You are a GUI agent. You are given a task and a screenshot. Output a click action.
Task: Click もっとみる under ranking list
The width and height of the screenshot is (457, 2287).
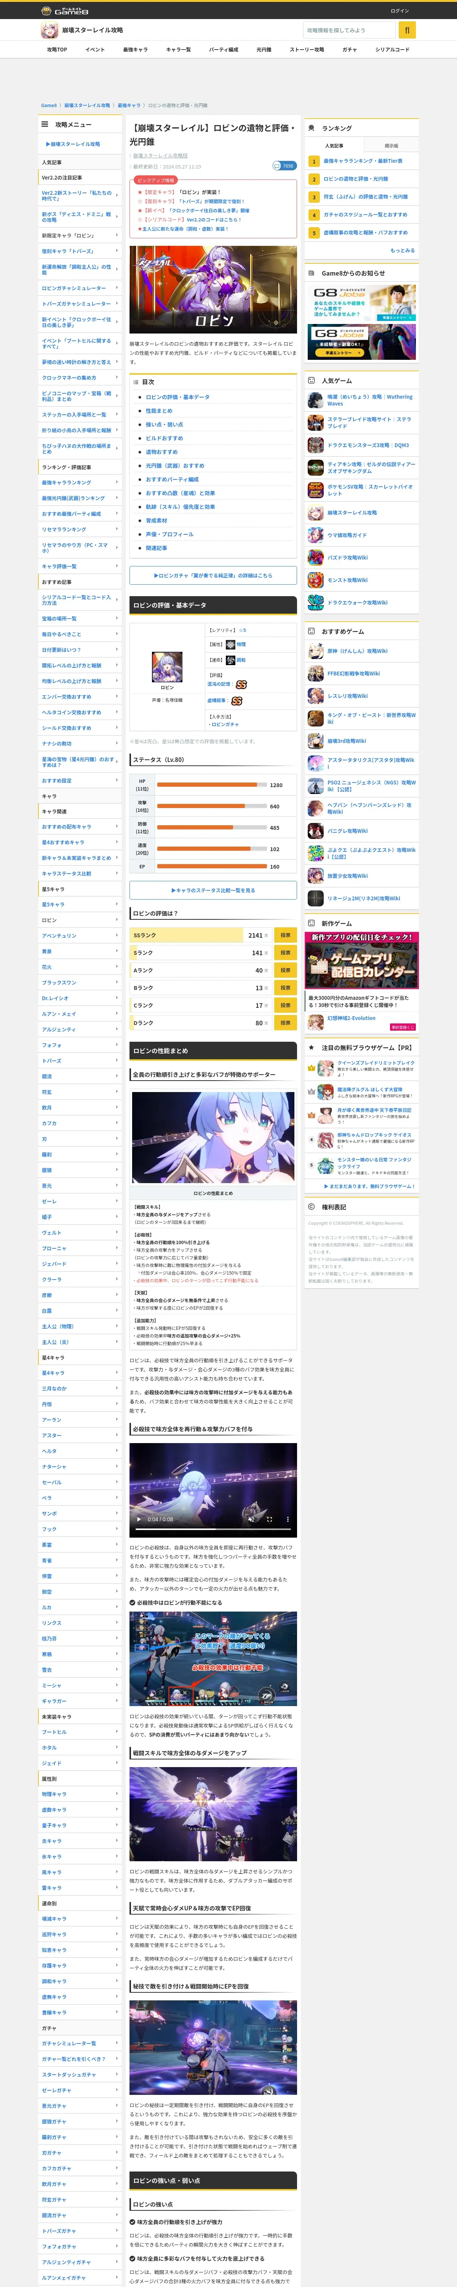(402, 250)
